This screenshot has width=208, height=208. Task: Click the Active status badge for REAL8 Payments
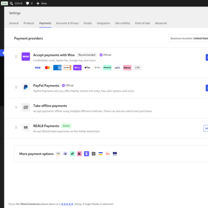[66, 126]
